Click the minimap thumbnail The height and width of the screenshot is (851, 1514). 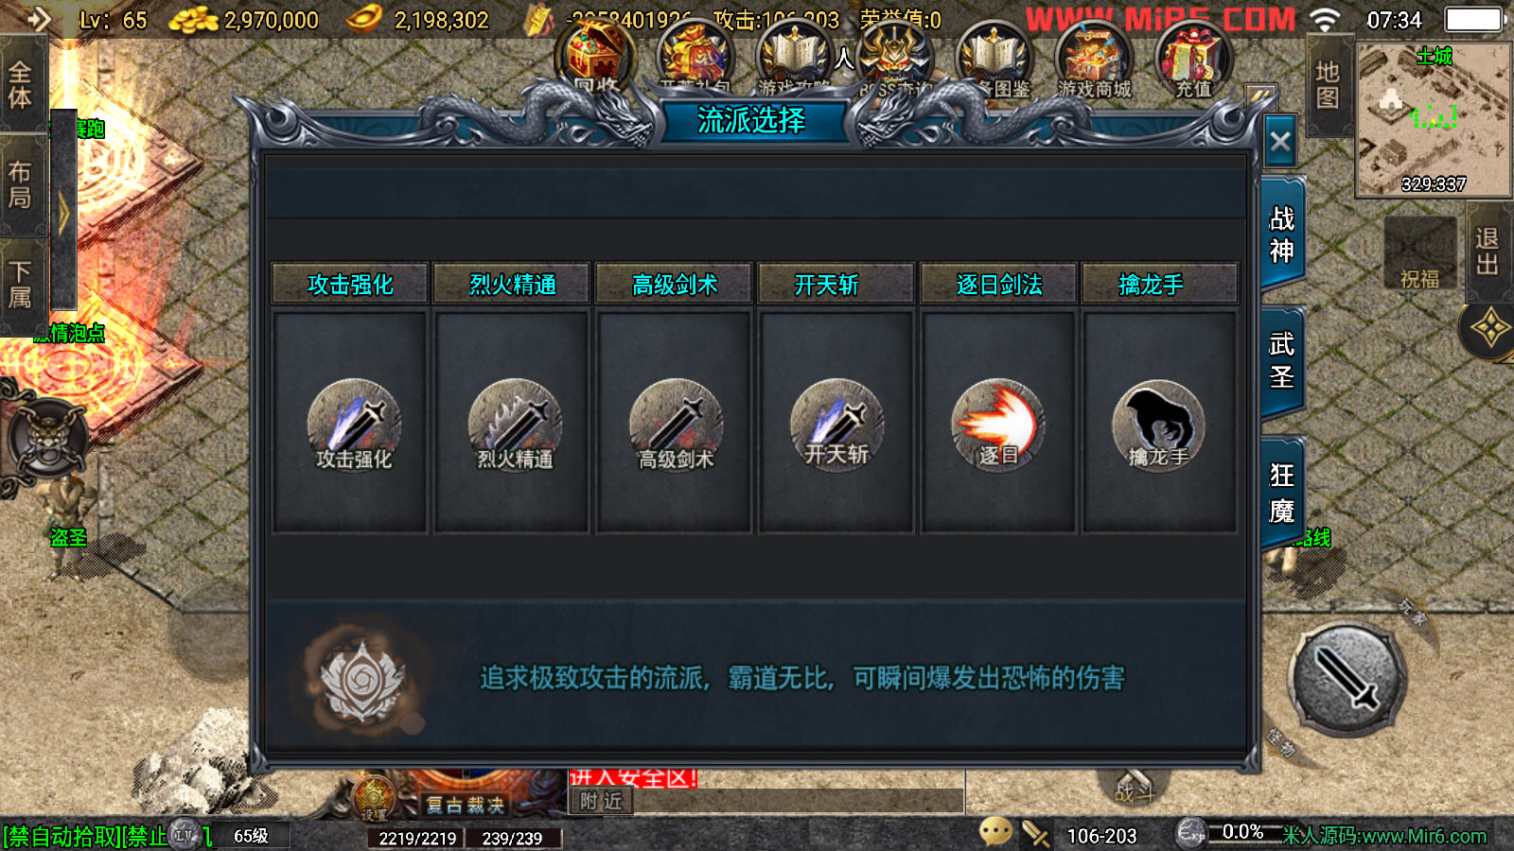pos(1434,119)
